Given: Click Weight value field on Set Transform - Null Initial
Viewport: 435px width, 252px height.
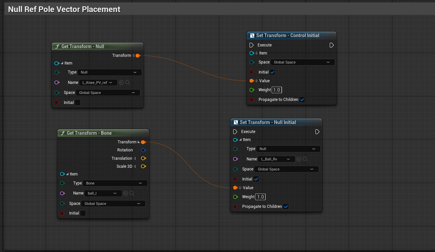Looking at the screenshot, I should click(261, 197).
